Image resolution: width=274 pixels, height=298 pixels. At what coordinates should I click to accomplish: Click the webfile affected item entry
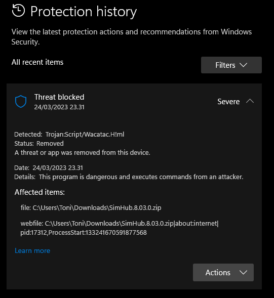(x=120, y=228)
